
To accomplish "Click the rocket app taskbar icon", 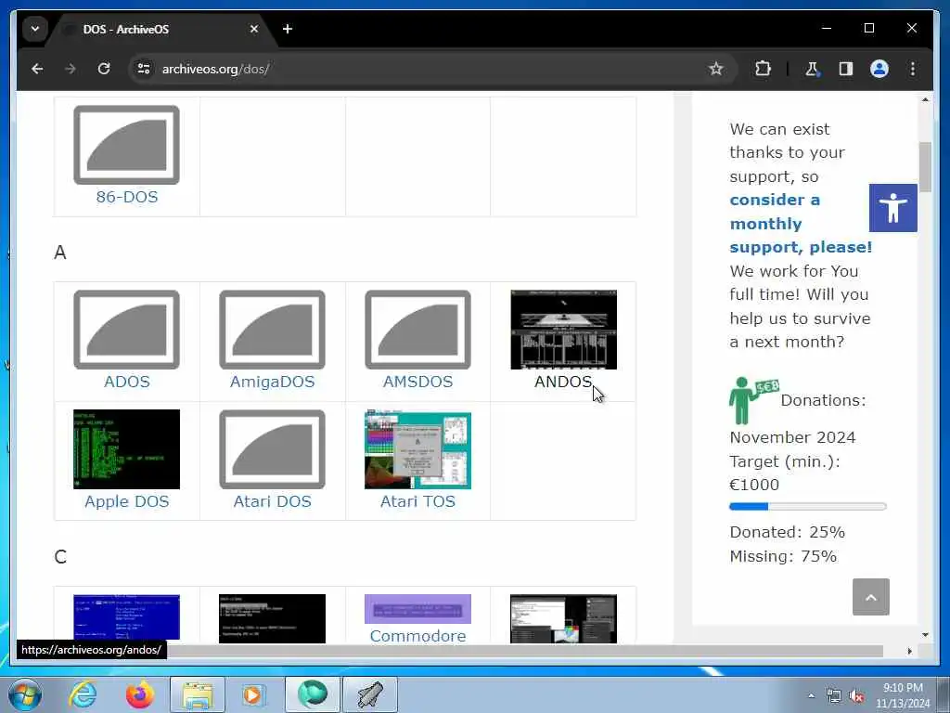I will click(370, 694).
